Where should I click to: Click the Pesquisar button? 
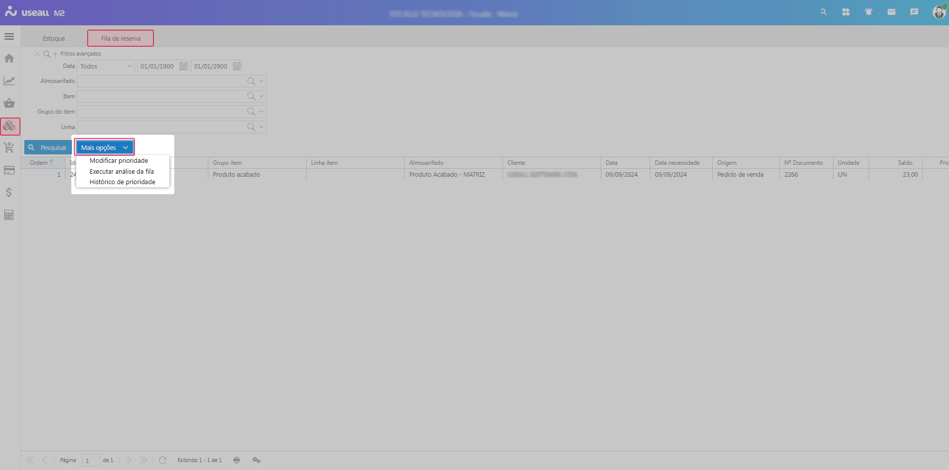pos(48,147)
